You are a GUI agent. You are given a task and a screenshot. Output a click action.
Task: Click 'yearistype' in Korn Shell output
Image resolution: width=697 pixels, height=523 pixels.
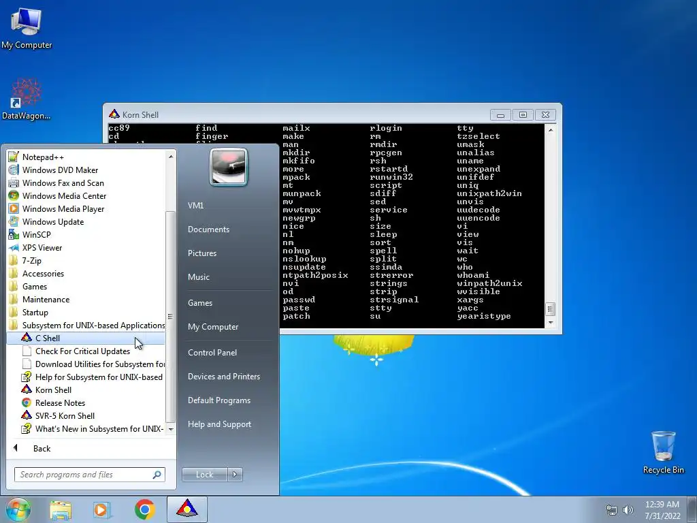pyautogui.click(x=484, y=316)
